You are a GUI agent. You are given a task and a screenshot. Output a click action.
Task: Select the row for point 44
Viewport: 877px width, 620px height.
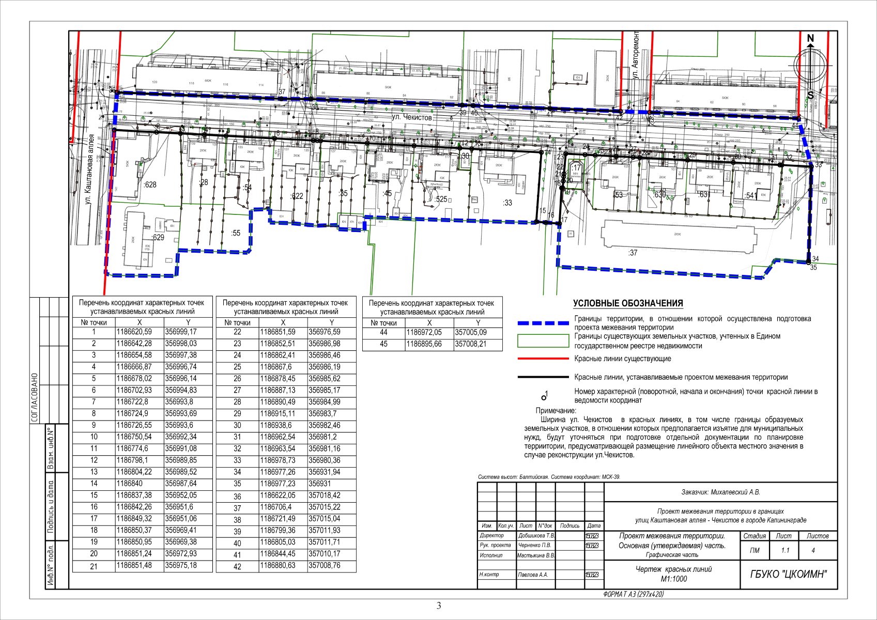tap(432, 333)
